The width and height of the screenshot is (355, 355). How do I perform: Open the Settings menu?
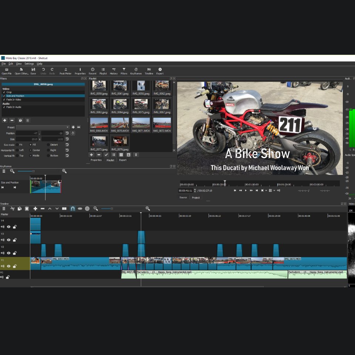click(x=29, y=64)
